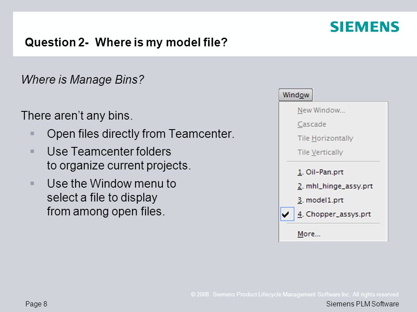
Task: Choose New Window... menu entry
Action: point(321,110)
